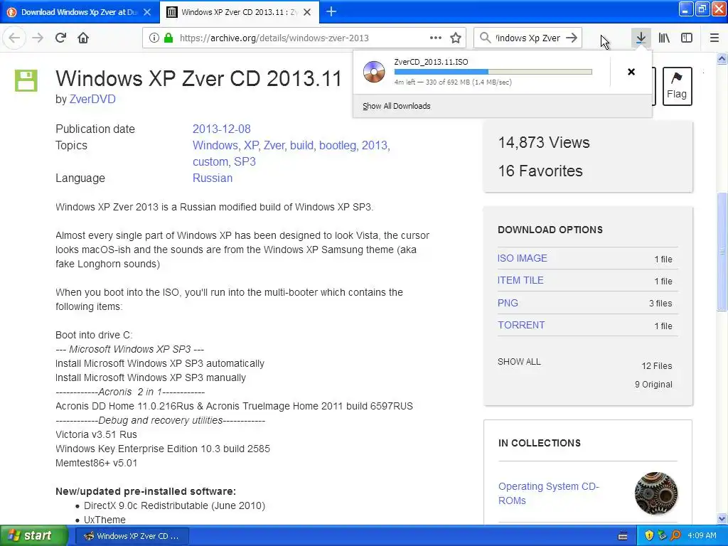Click the magnifier icon in the tray
This screenshot has width=728, height=546.
tap(675, 536)
